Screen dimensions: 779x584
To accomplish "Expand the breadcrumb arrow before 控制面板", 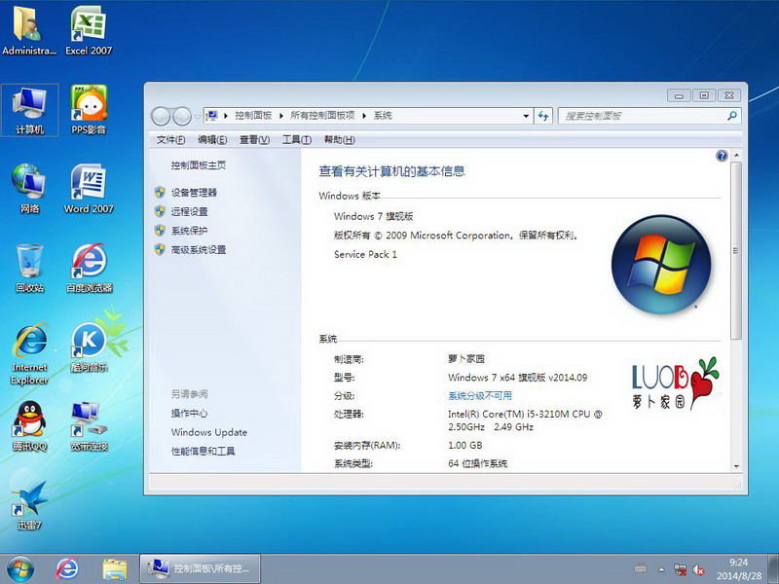I will click(x=226, y=116).
